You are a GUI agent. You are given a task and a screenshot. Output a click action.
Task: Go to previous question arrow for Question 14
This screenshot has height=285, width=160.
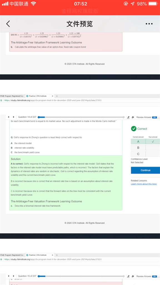coord(9,117)
